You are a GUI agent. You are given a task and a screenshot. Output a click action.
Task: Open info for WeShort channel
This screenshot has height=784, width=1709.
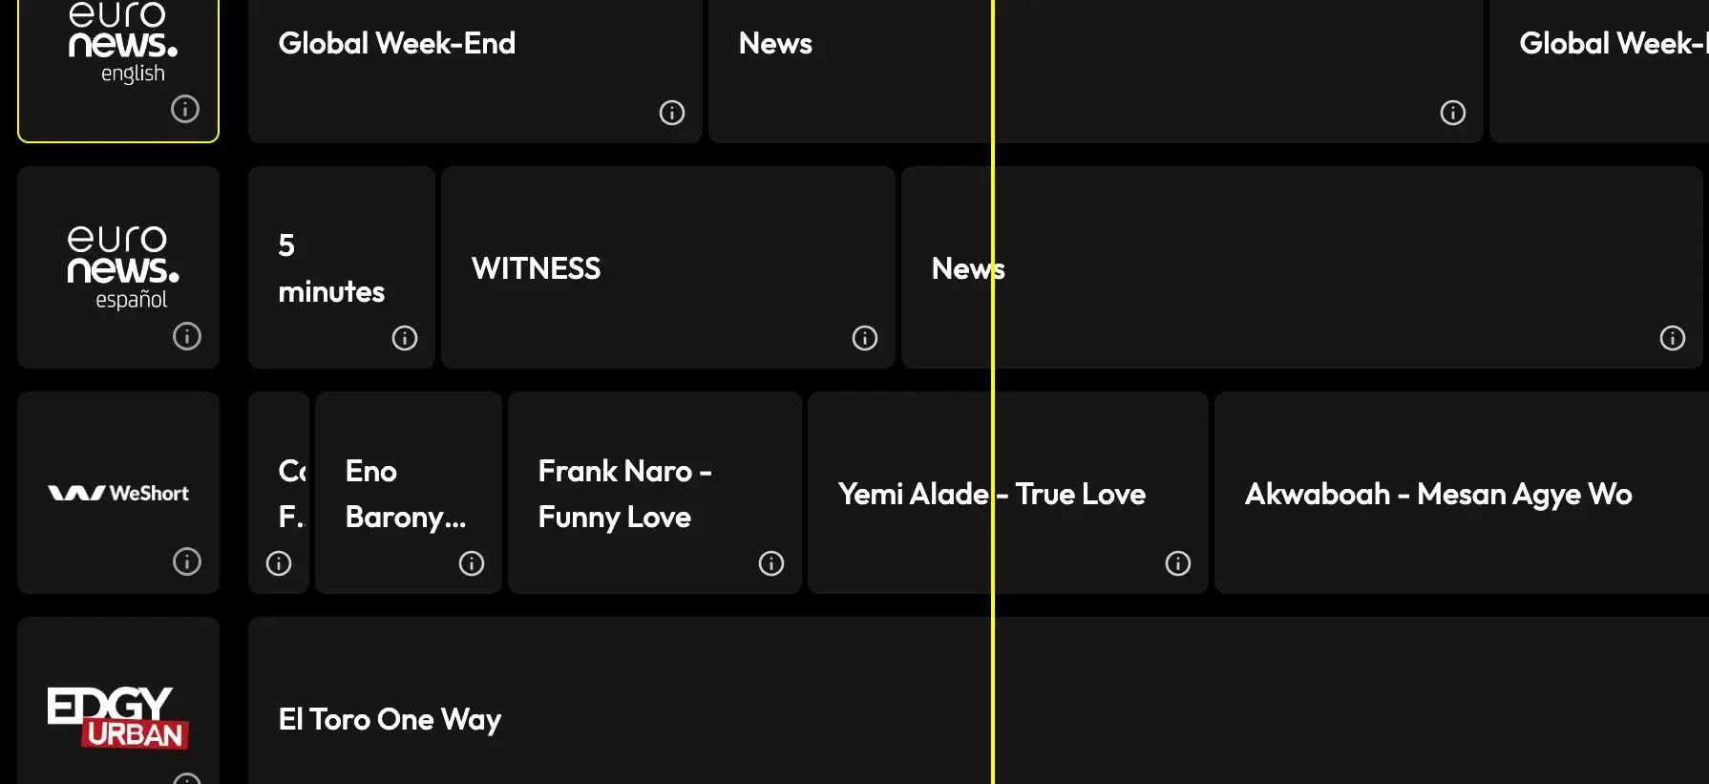tap(187, 562)
